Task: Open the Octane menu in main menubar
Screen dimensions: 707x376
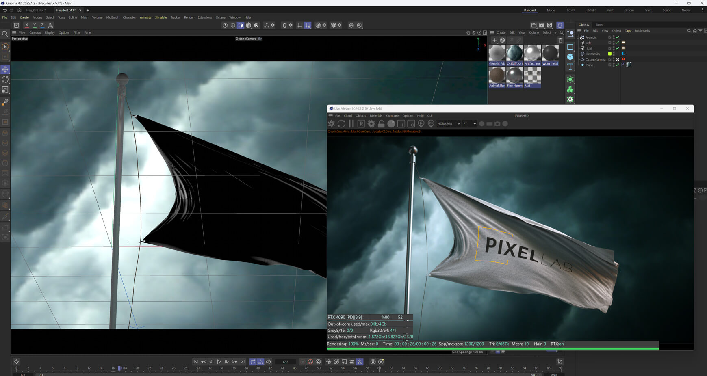Action: click(220, 17)
